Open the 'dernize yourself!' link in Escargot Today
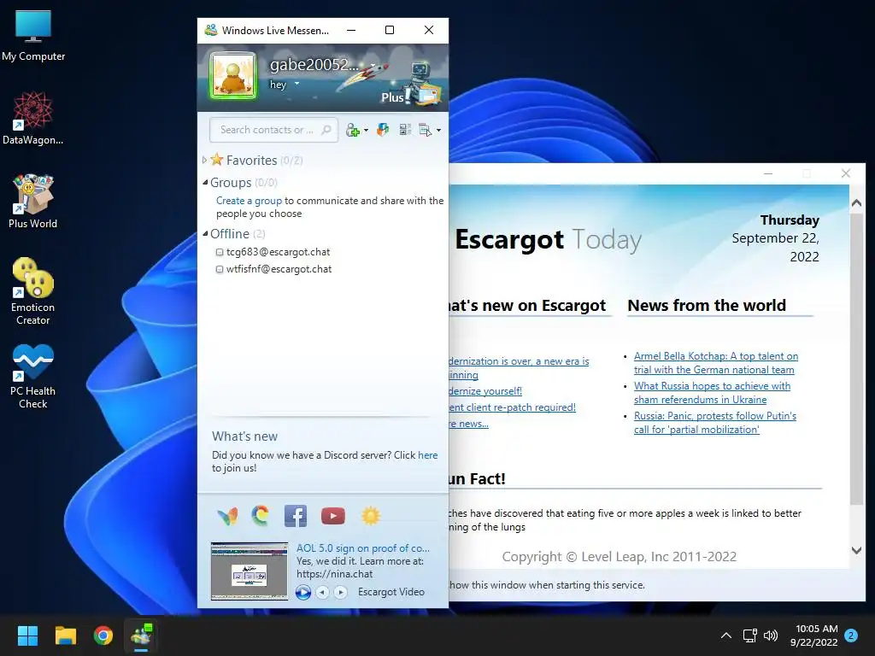The image size is (875, 656). 485,391
